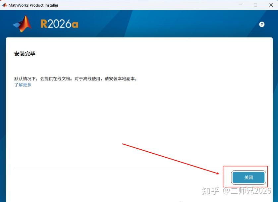Viewport: 278px width, 202px height.
Task: Click the 关闭 button to finish installation
Action: (249, 177)
